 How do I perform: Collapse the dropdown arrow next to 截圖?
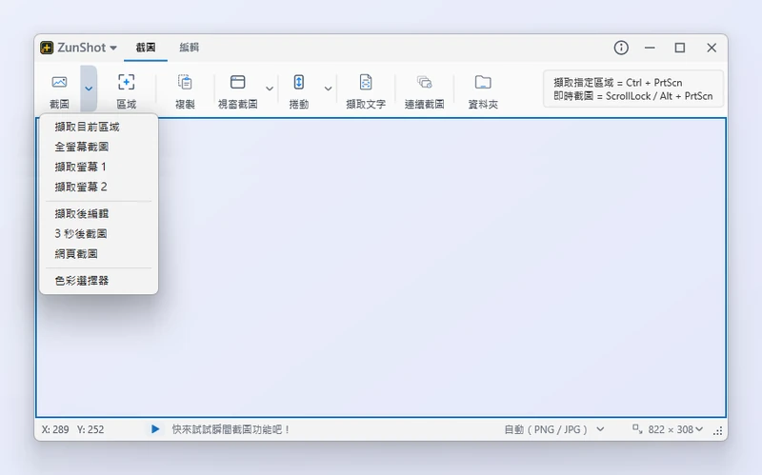[x=89, y=89]
